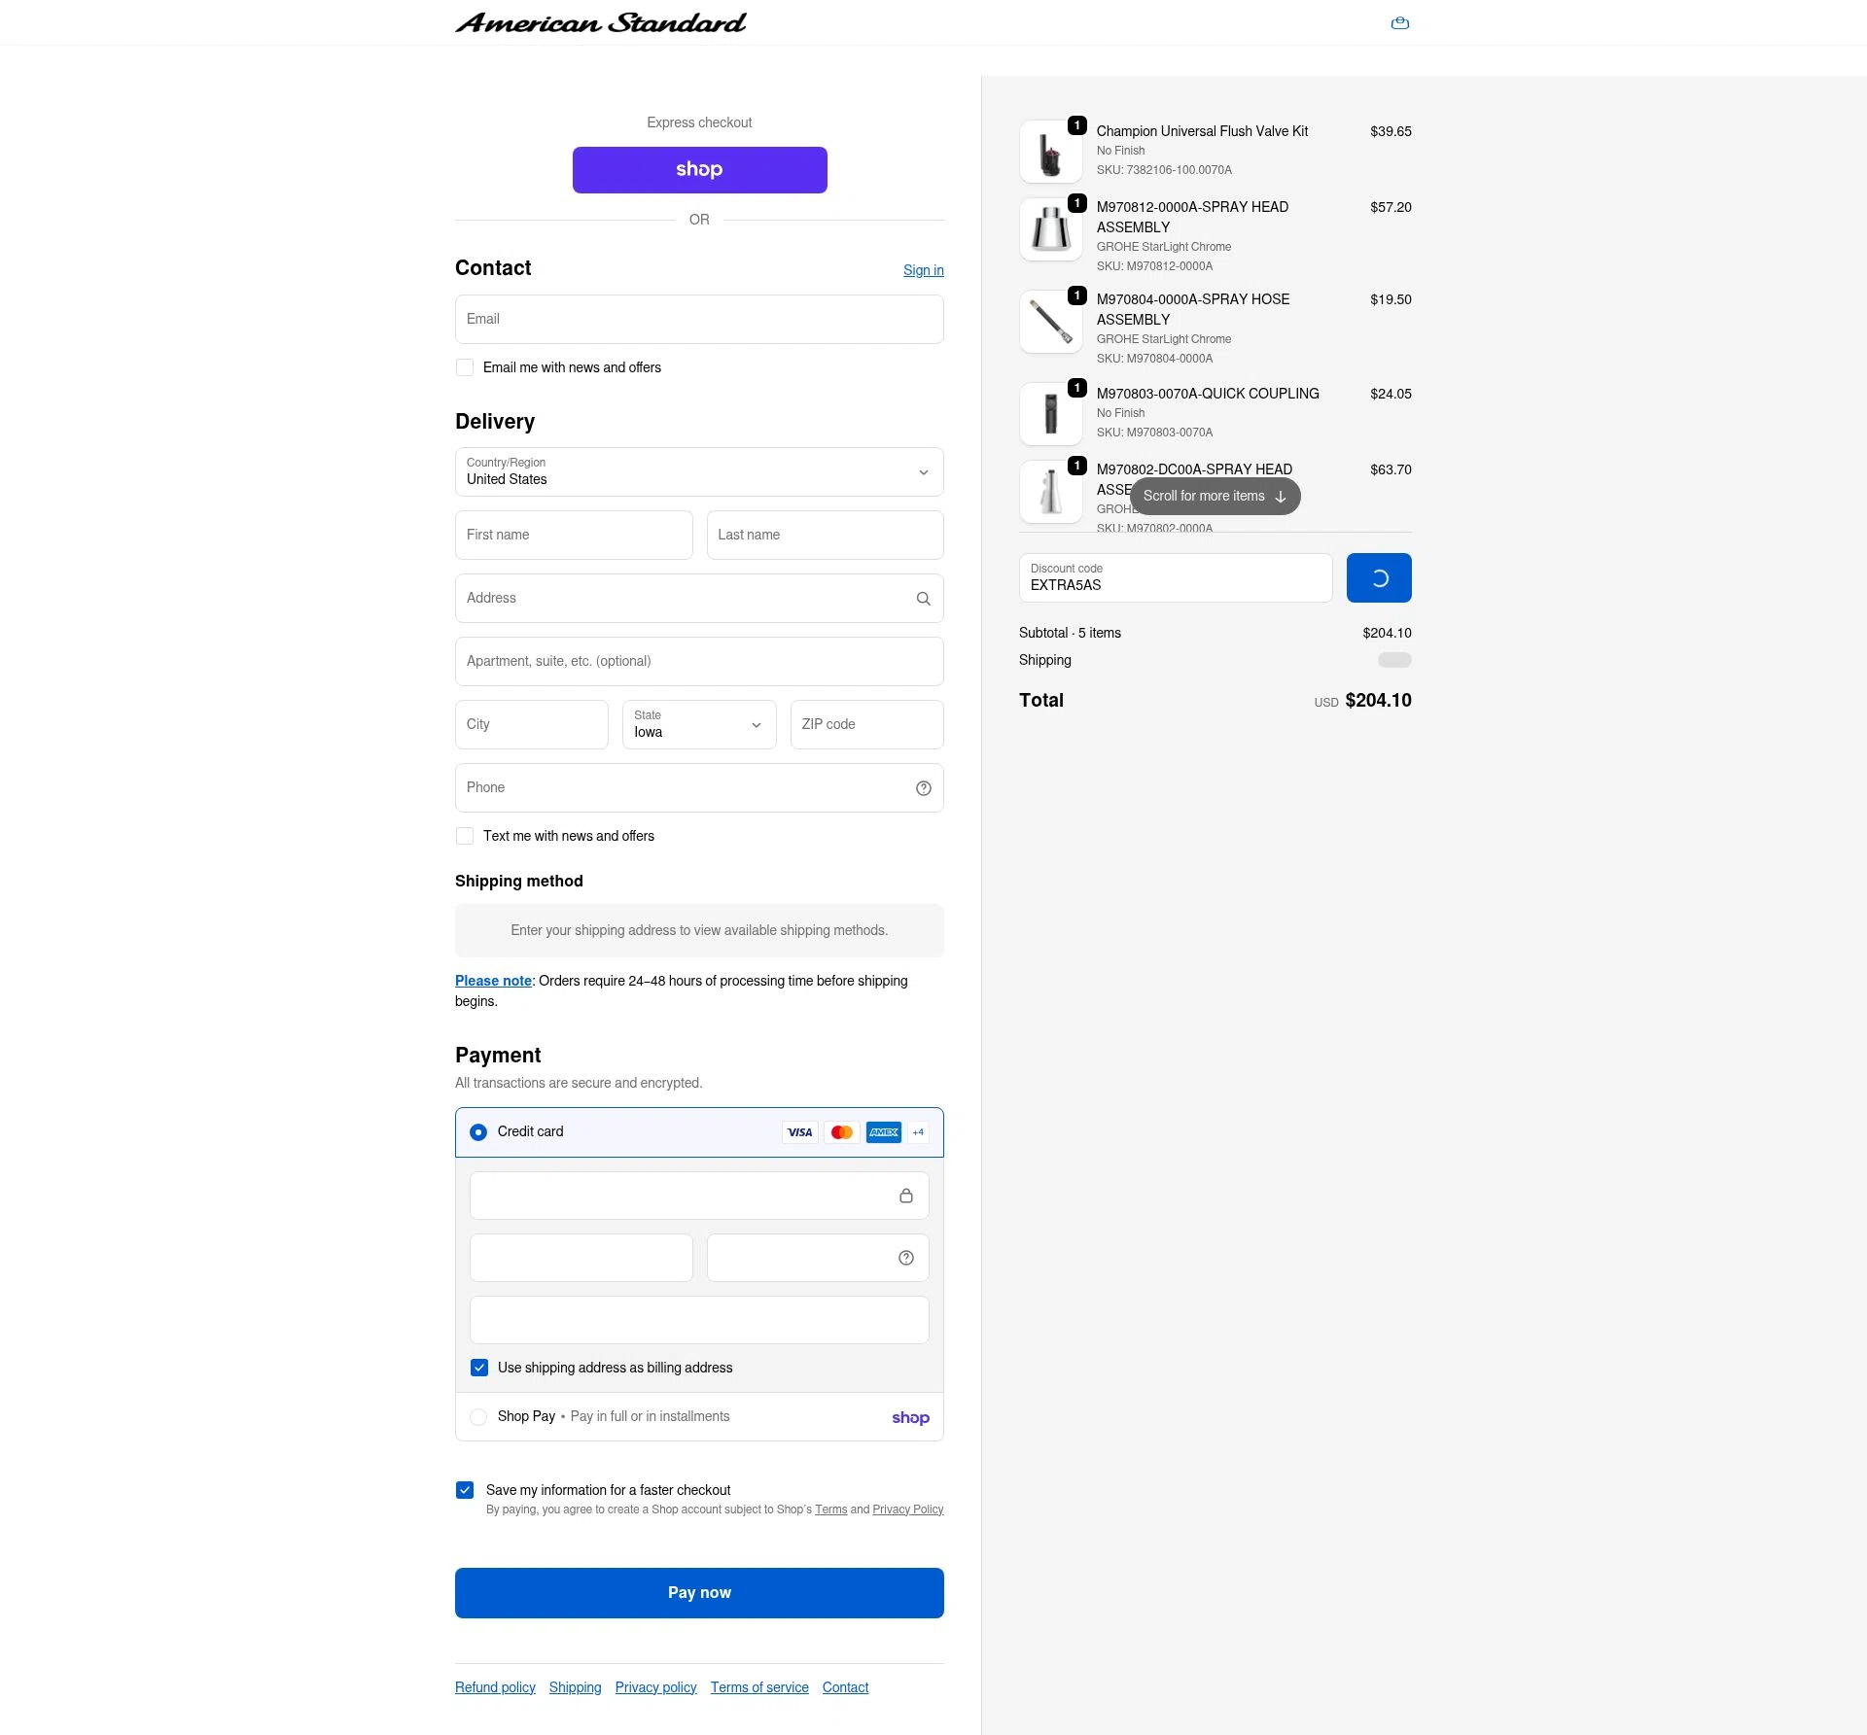Click the phone field help icon
The width and height of the screenshot is (1867, 1735).
tap(923, 788)
